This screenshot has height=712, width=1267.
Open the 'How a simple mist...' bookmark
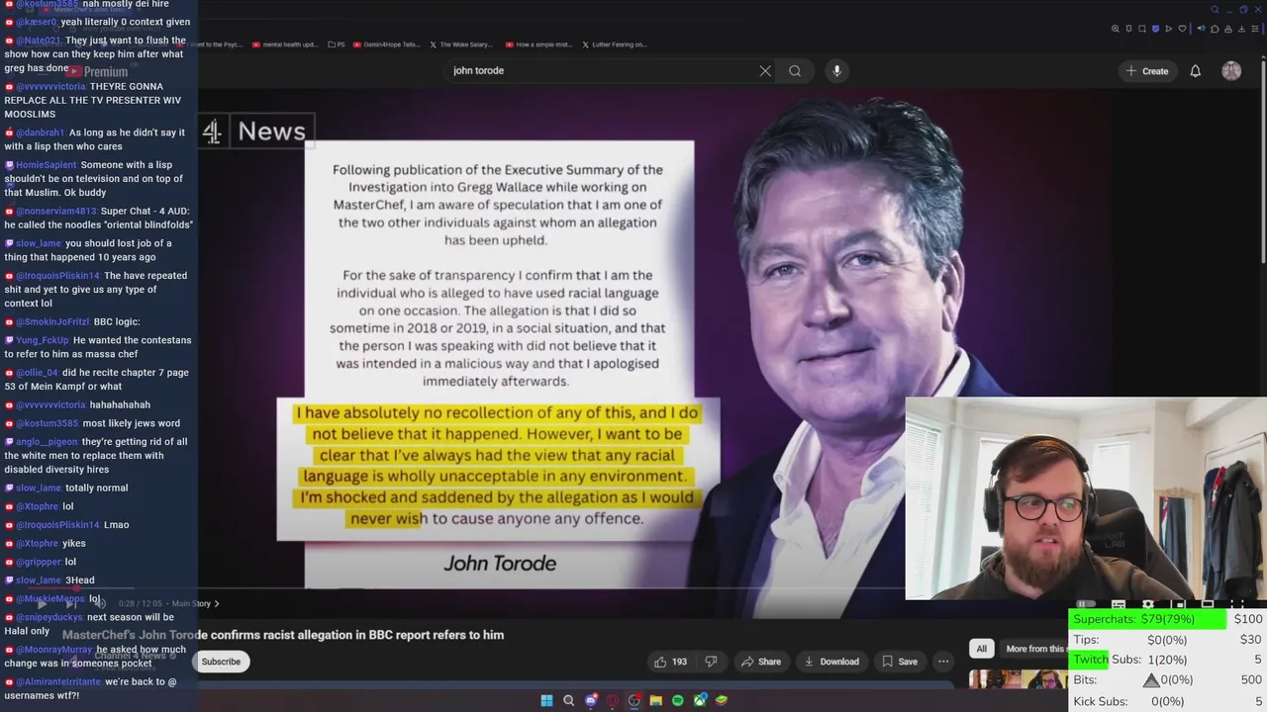point(538,44)
